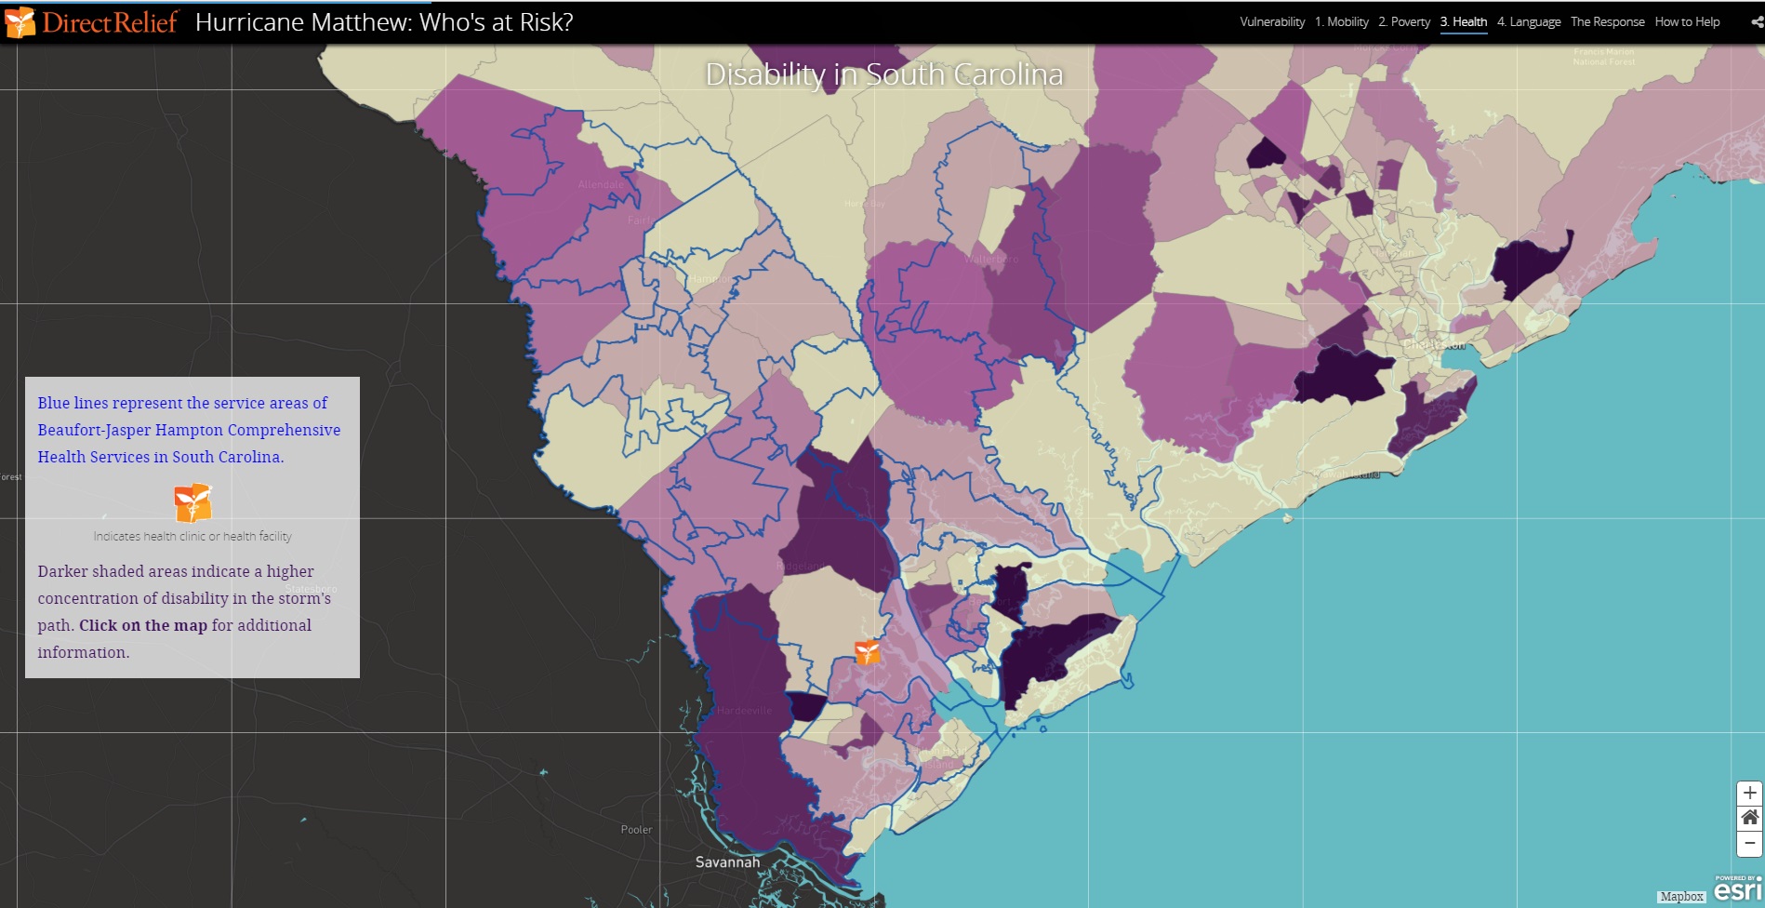Screen dimensions: 1765x908
Task: Go to the 2. Poverty tab
Action: [x=1404, y=22]
